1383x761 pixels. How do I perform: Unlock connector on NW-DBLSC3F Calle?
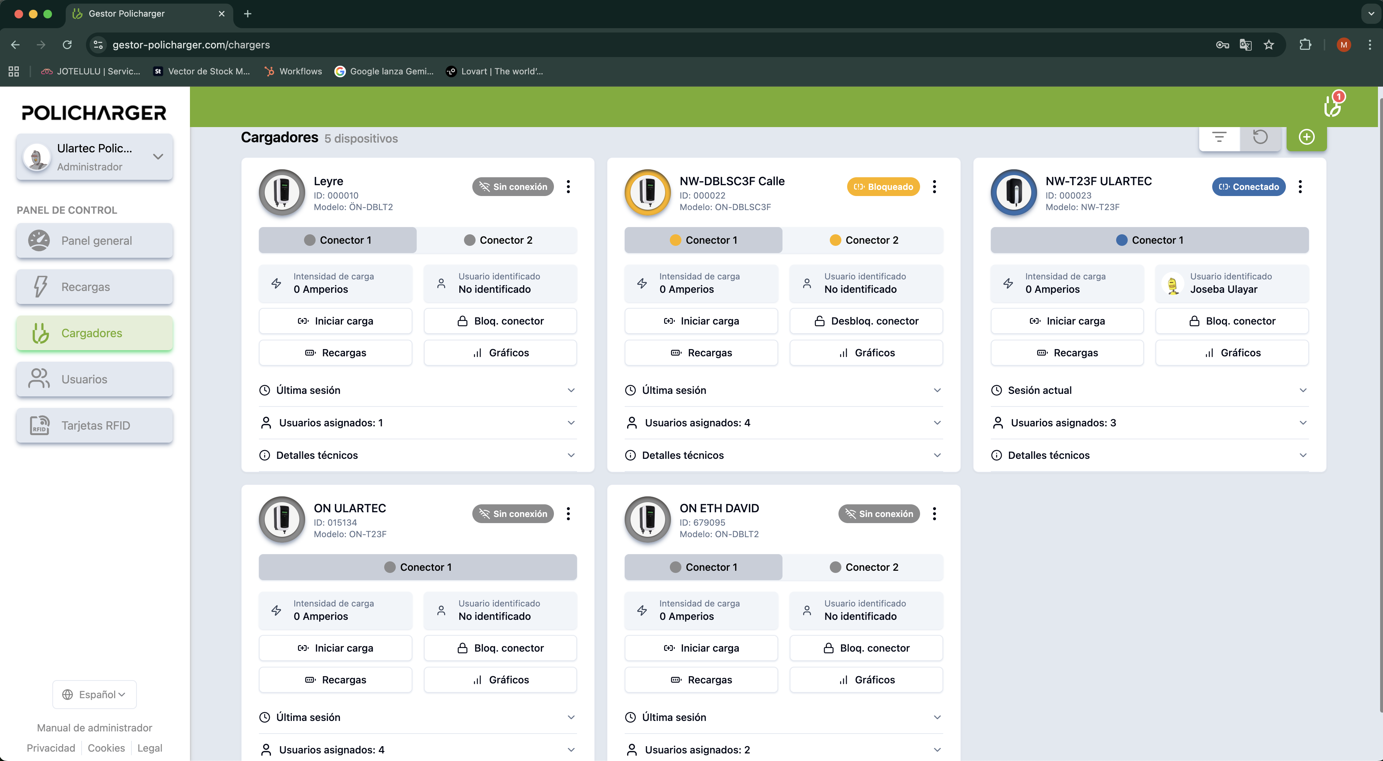point(866,321)
